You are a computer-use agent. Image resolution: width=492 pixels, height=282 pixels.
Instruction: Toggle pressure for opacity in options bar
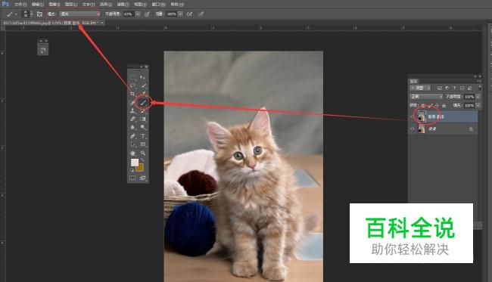coord(147,14)
